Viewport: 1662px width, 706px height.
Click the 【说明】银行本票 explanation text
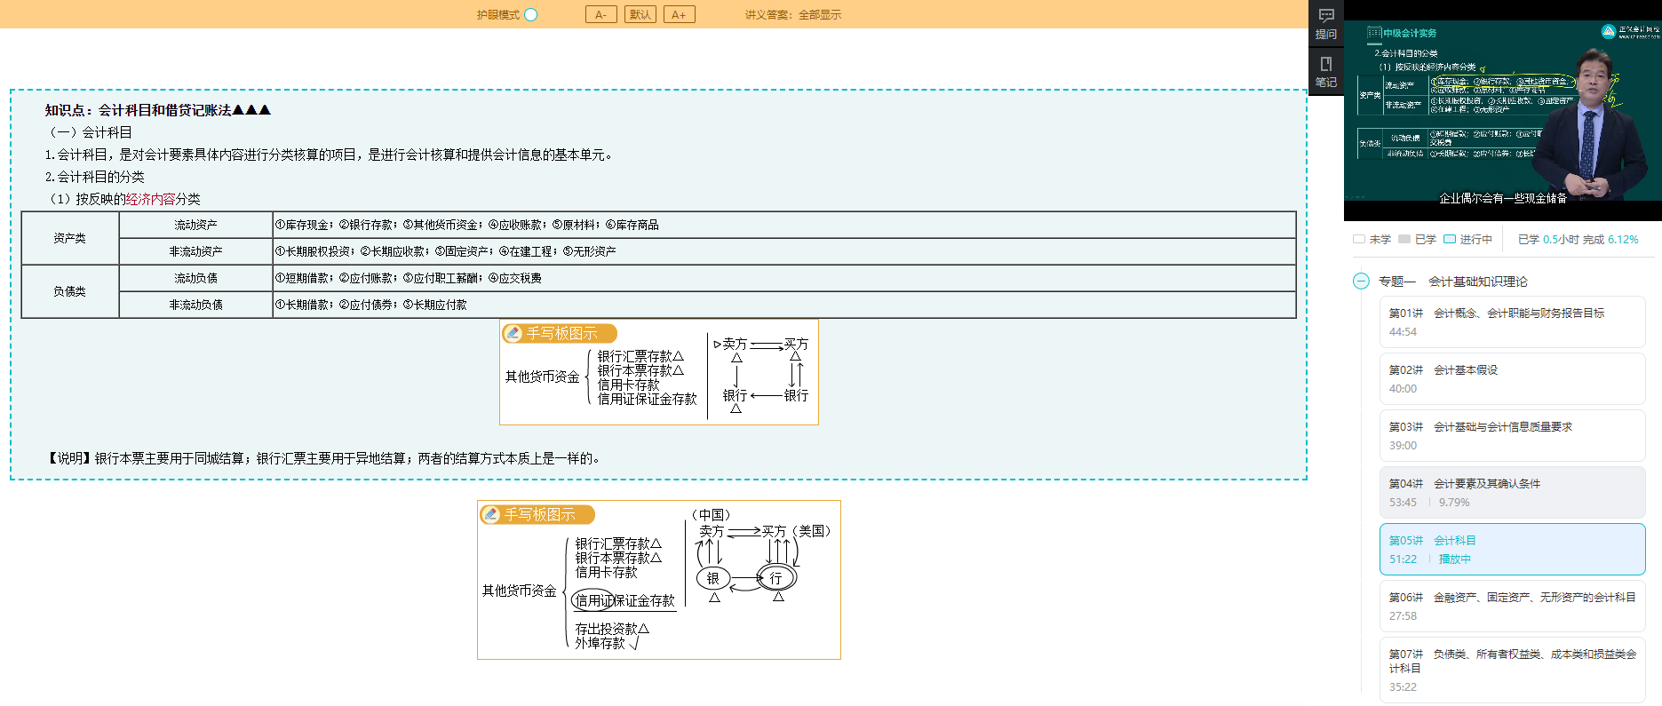click(x=324, y=458)
